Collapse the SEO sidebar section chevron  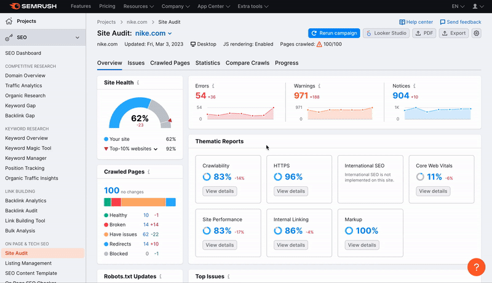[77, 38]
